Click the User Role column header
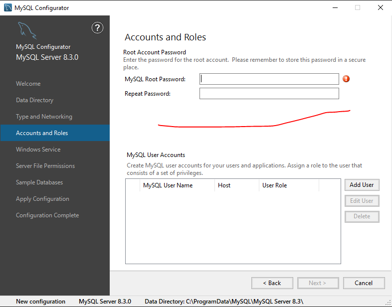The image size is (392, 307). (x=289, y=185)
